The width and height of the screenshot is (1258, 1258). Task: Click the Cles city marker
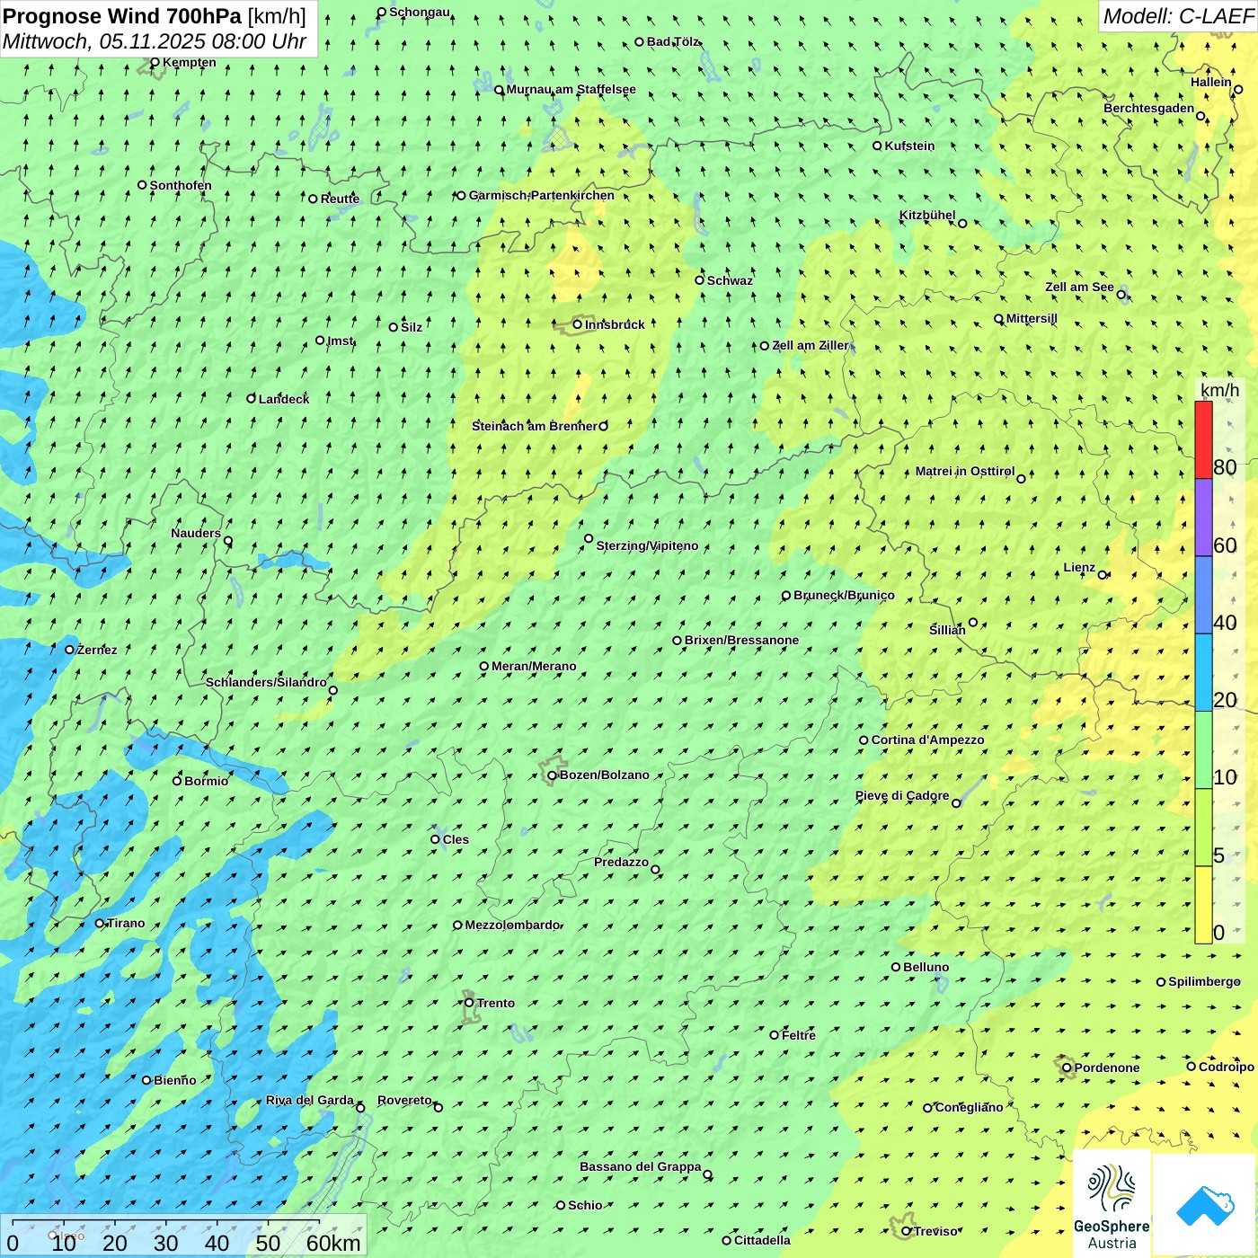click(x=435, y=839)
